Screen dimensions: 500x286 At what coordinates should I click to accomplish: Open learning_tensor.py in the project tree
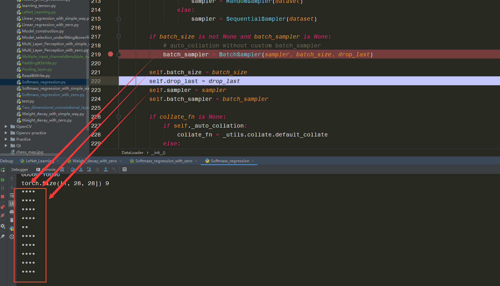[39, 6]
